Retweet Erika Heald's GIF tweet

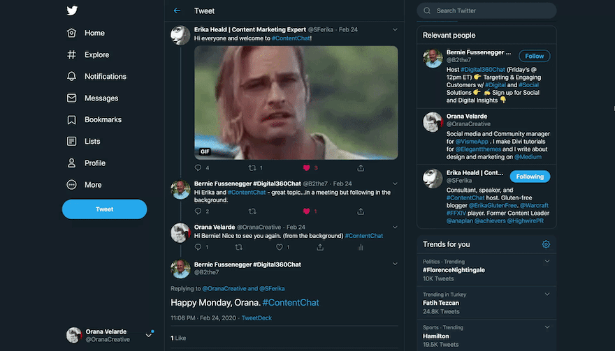(252, 168)
